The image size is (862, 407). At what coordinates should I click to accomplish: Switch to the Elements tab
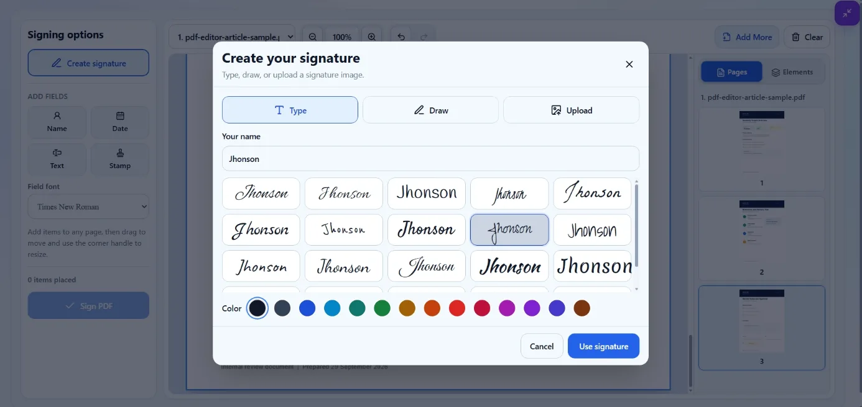tap(792, 72)
